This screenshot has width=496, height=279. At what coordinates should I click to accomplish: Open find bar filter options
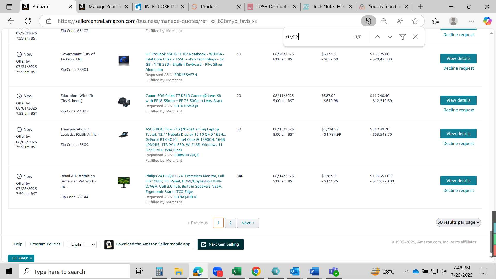click(x=402, y=37)
